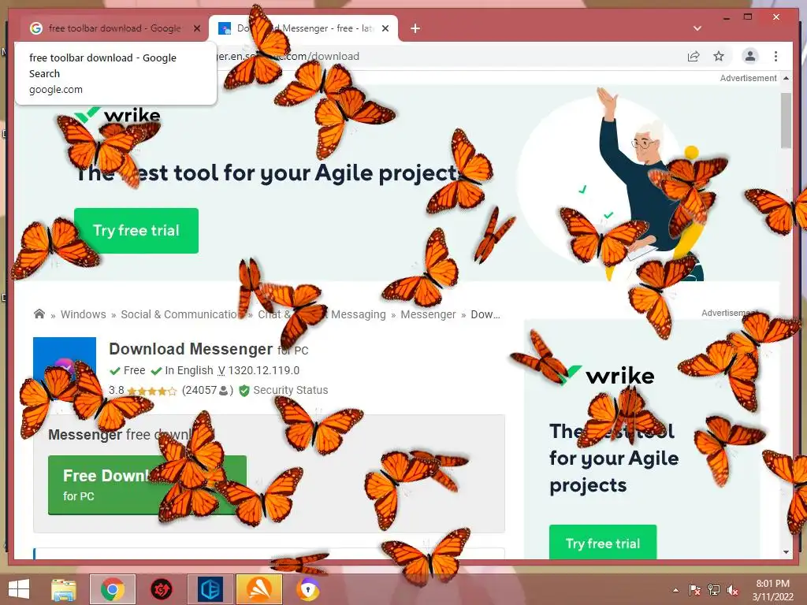807x605 pixels.
Task: Click the taskbar clock 8:01 PM
Action: click(x=772, y=589)
